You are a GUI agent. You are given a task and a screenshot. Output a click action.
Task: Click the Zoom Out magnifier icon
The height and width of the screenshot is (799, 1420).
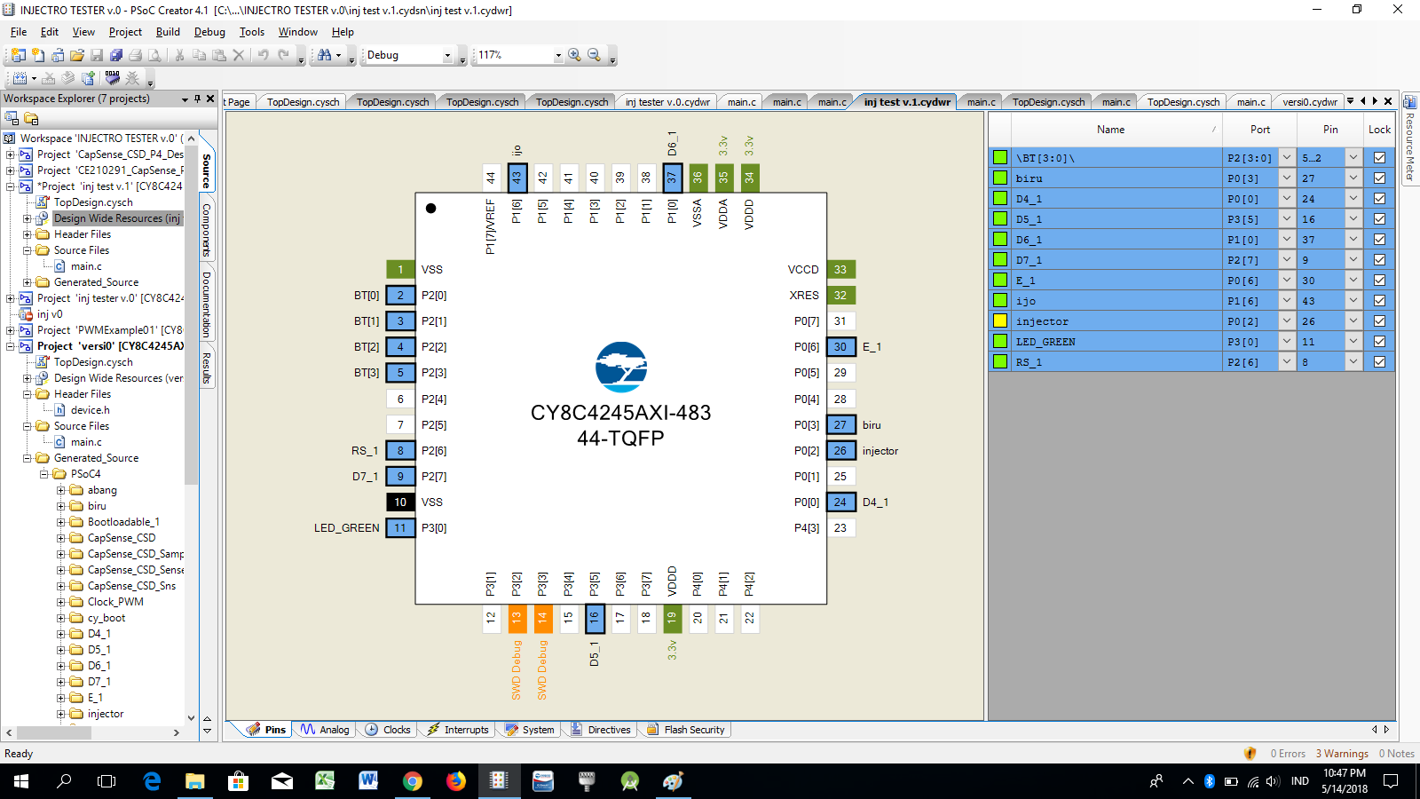click(x=595, y=55)
